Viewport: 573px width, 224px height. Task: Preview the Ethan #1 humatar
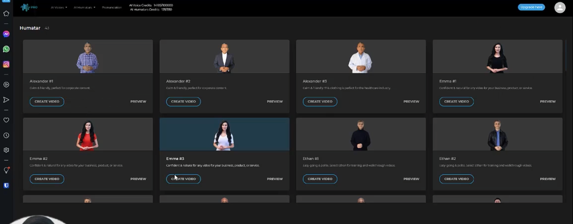coord(411,179)
